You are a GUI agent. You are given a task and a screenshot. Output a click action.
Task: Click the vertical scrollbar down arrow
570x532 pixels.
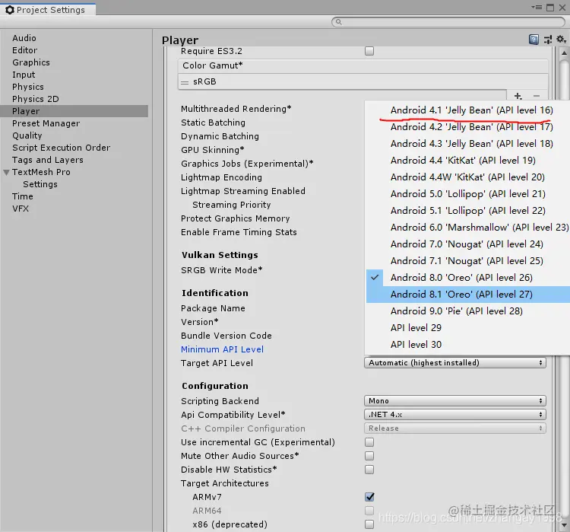tap(564, 525)
